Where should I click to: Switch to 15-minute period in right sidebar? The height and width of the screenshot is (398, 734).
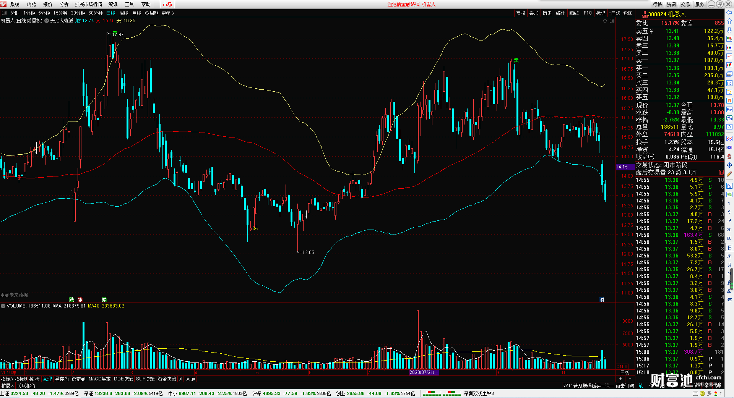coord(729,221)
